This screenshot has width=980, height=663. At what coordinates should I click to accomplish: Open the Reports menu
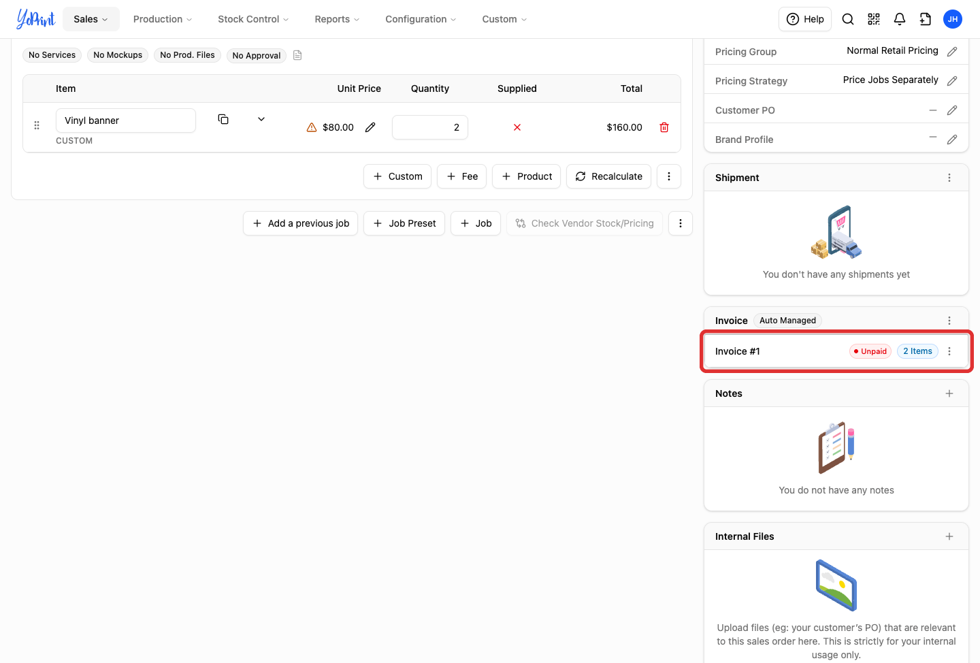click(x=337, y=19)
